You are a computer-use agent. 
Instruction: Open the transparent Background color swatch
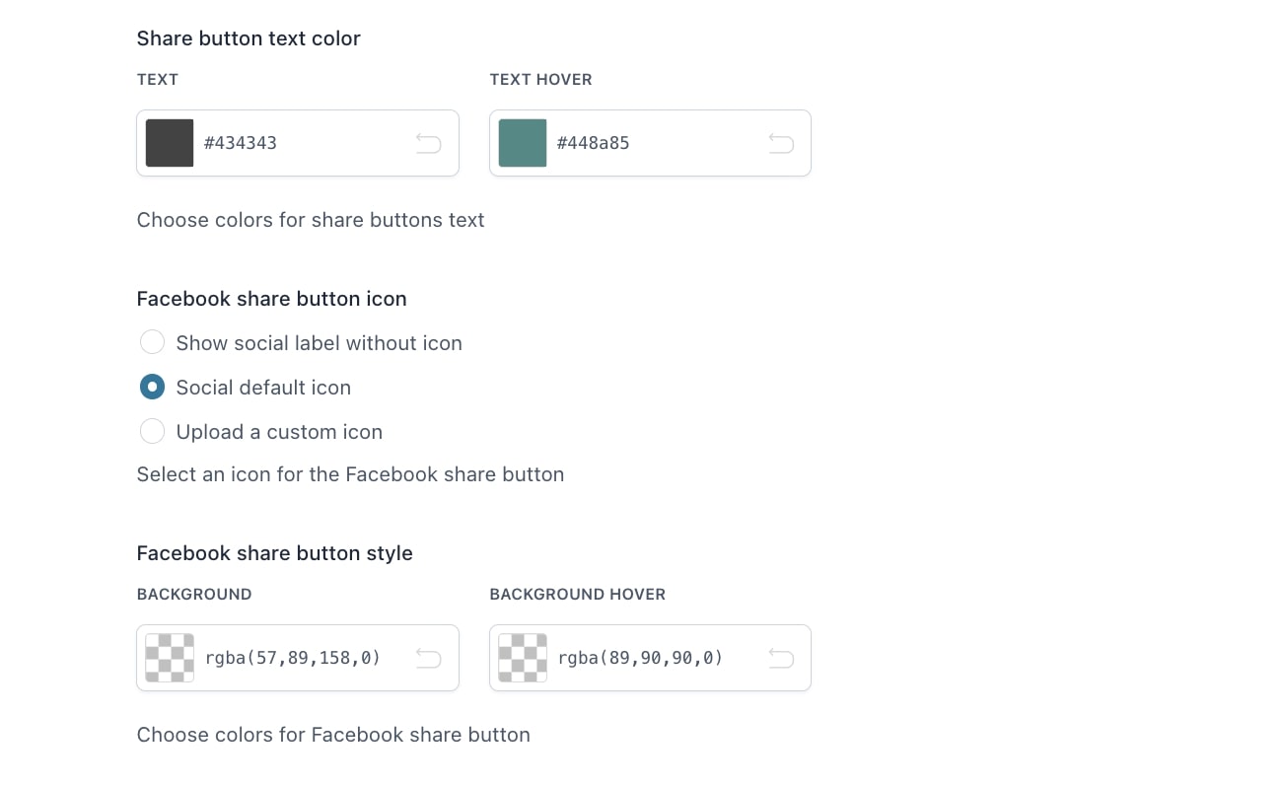click(170, 658)
